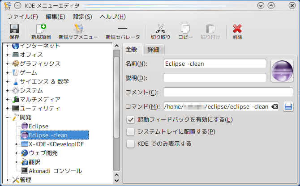Viewport: 300px width, 186px height.
Task: Click the Akonadi コンソール icon
Action: coord(25,171)
